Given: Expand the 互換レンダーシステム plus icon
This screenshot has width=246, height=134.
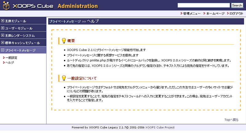Looking at the screenshot, I should 2,35.
